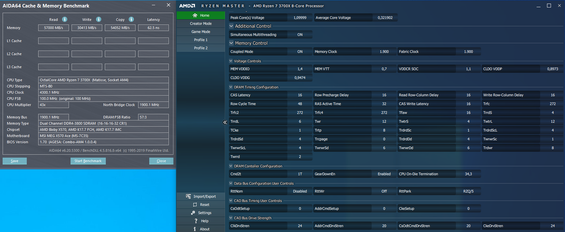Click CAS Latency 16 value
Viewport: 565px width, 232px height.
(300, 95)
